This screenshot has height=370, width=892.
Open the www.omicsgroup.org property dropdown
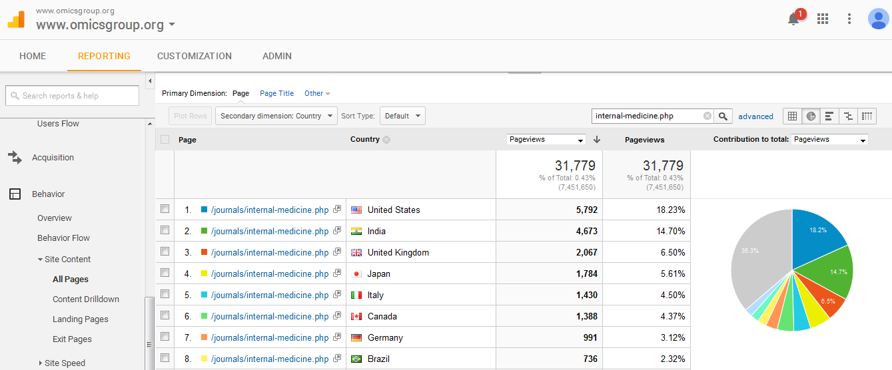105,25
